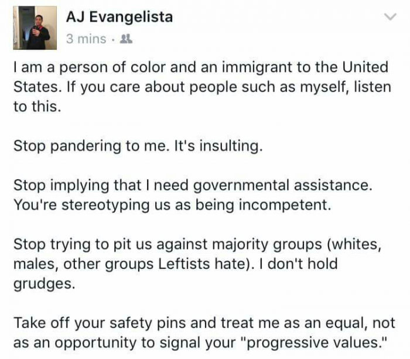Viewport: 410px width, 359px height.
Task: Click the line starting "Take off your safety pins"
Action: coord(204,323)
